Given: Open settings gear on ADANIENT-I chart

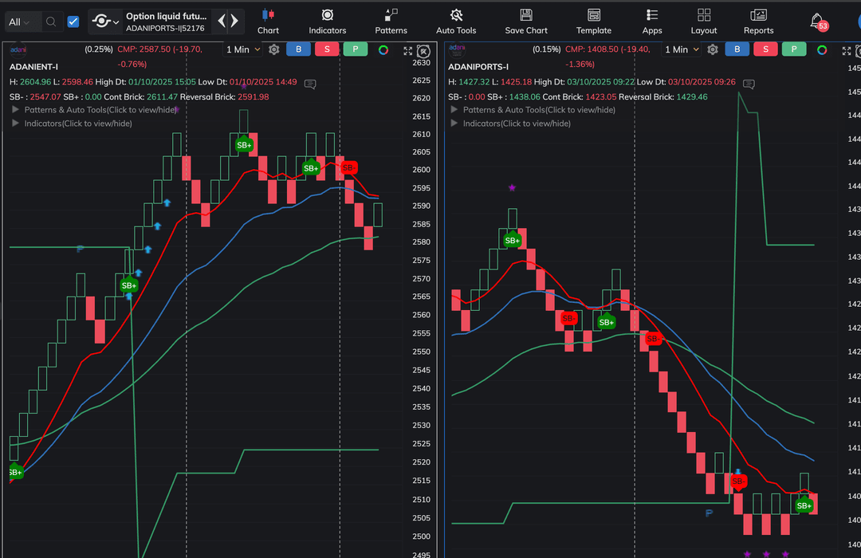Looking at the screenshot, I should (274, 49).
